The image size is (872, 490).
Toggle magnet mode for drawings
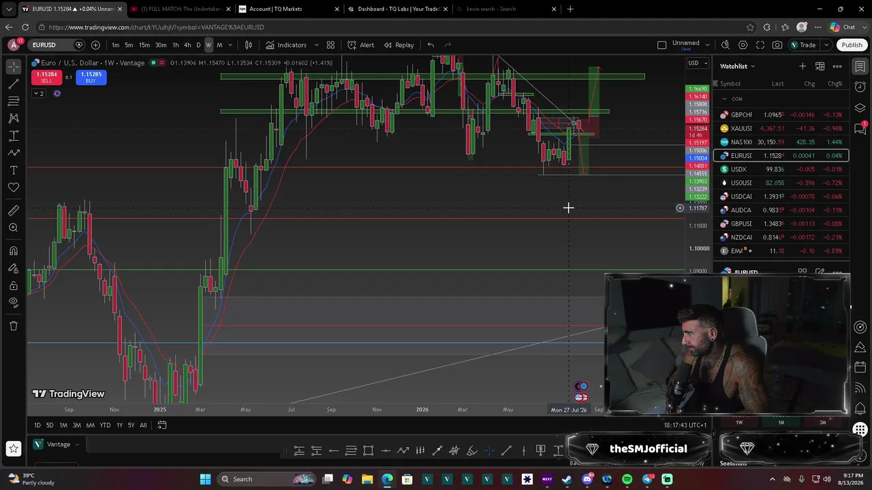tap(14, 251)
